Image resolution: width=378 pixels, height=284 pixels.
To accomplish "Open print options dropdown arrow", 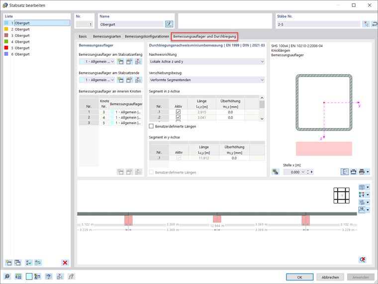I will [368, 172].
